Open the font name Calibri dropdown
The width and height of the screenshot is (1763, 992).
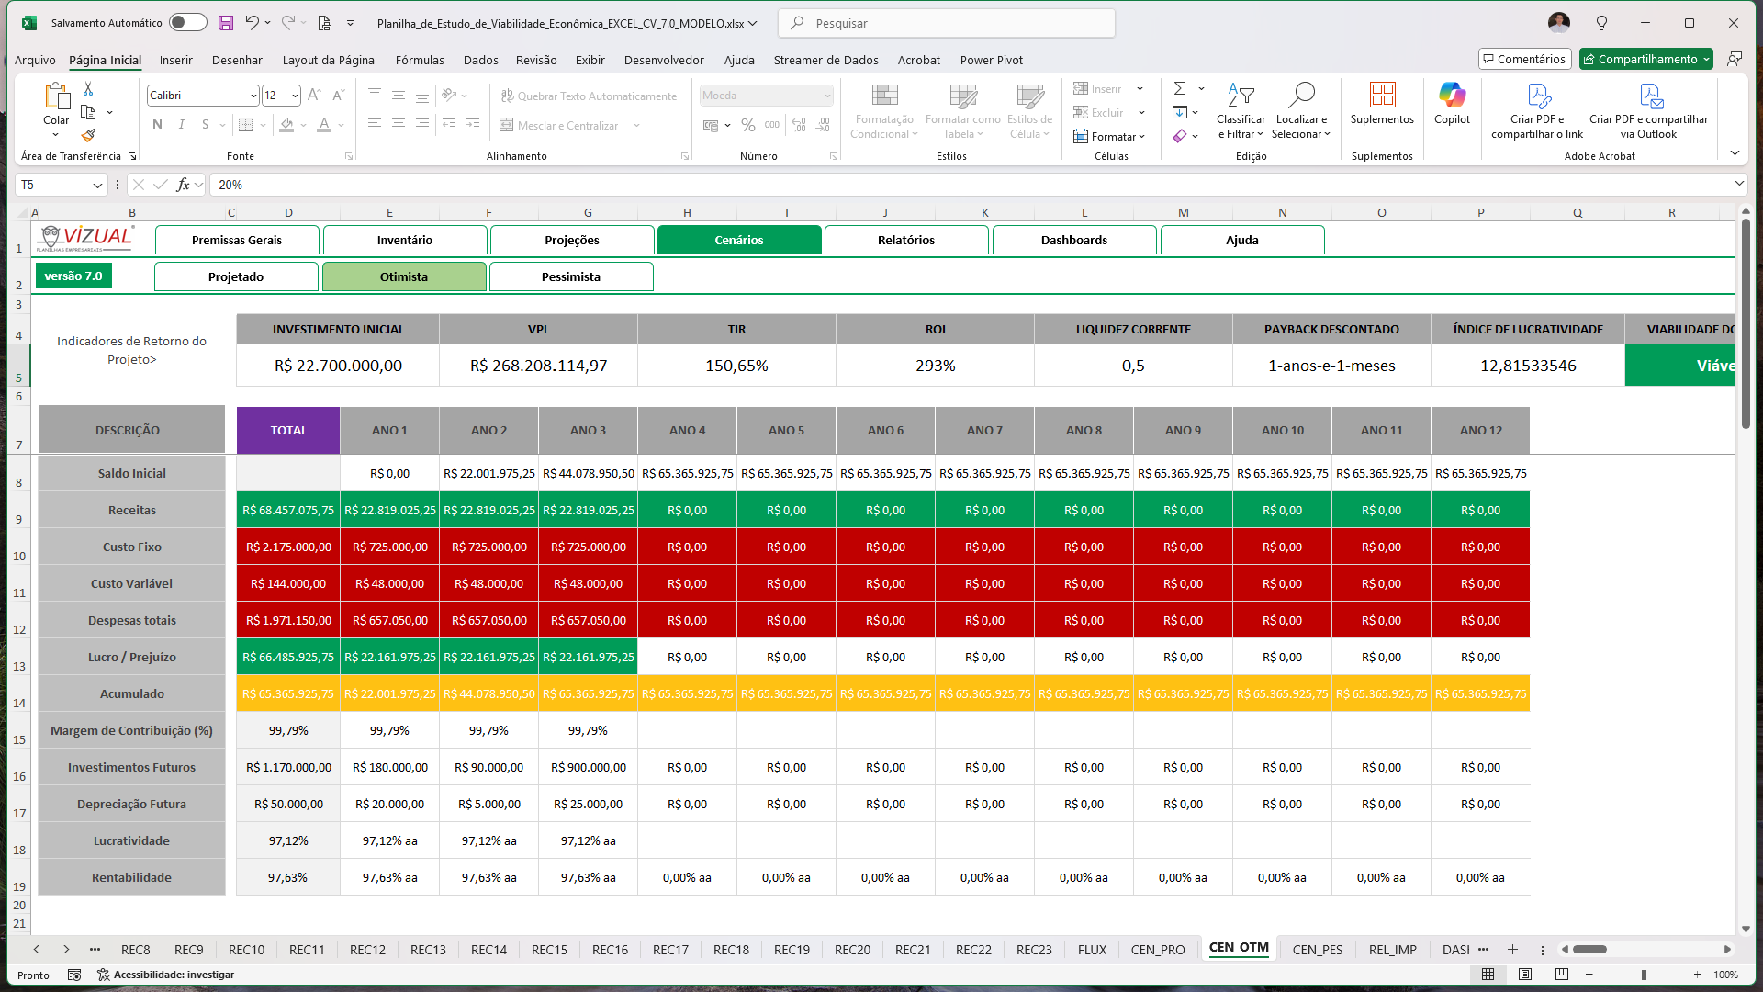(253, 96)
